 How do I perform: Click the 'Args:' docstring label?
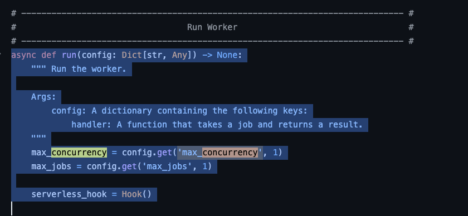pos(43,97)
